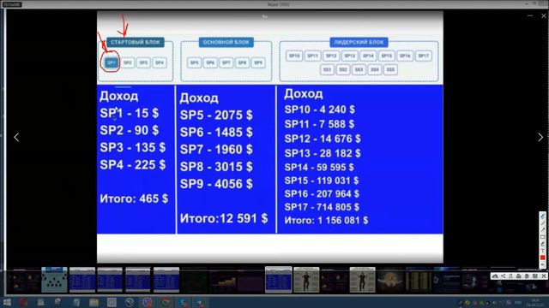Select the SP2 button

click(x=128, y=62)
